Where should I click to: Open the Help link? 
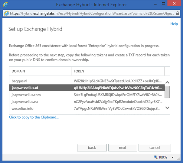(174, 24)
